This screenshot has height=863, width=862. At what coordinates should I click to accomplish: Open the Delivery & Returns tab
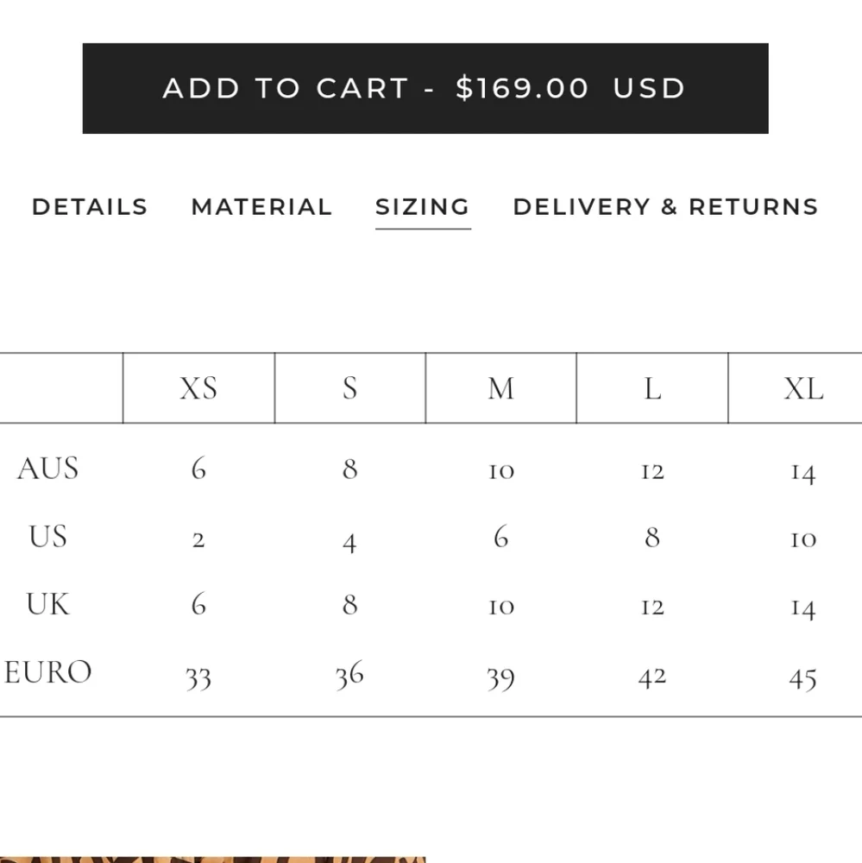tap(665, 207)
